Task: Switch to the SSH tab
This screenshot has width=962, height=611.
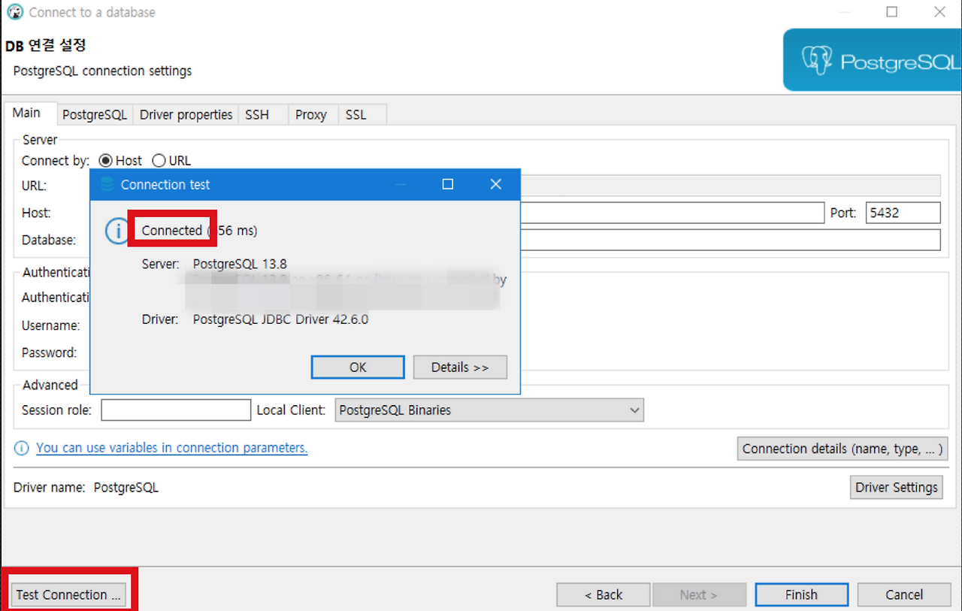Action: 257,114
